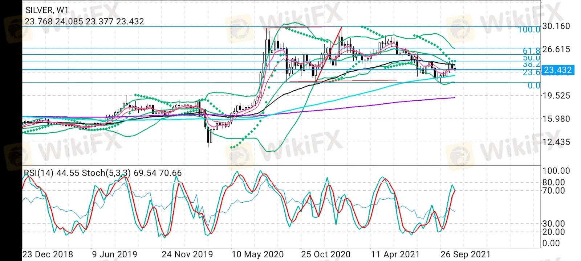This screenshot has height=261, width=581.
Task: Select the 11 Apr 2021 date label
Action: coord(395,254)
